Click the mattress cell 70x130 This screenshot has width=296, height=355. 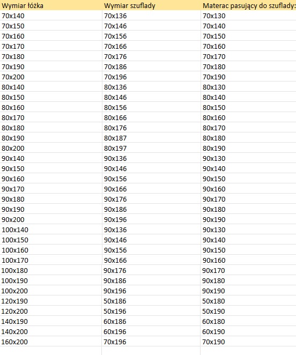pos(248,16)
